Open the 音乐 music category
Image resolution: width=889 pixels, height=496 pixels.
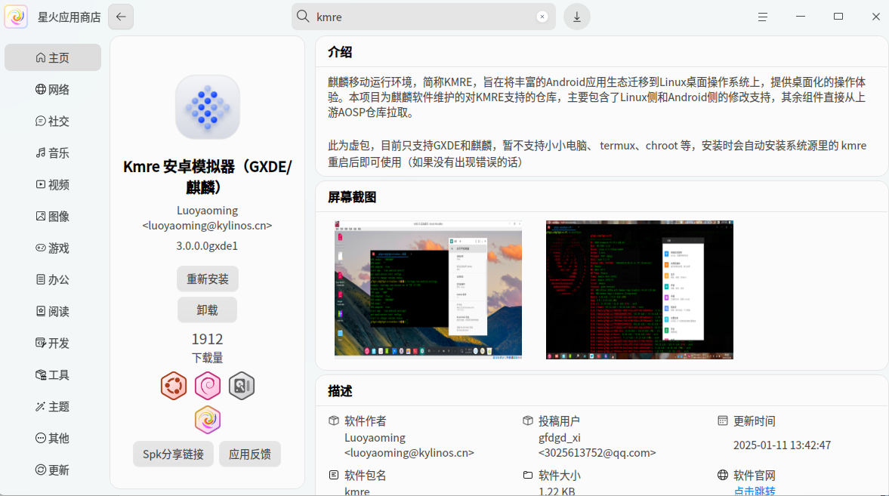point(53,153)
